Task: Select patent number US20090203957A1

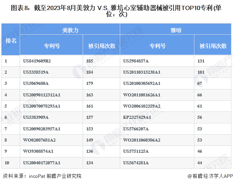Action: (42, 129)
